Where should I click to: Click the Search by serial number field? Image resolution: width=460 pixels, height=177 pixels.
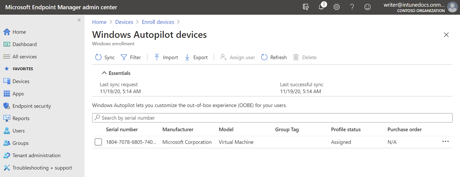click(272, 118)
